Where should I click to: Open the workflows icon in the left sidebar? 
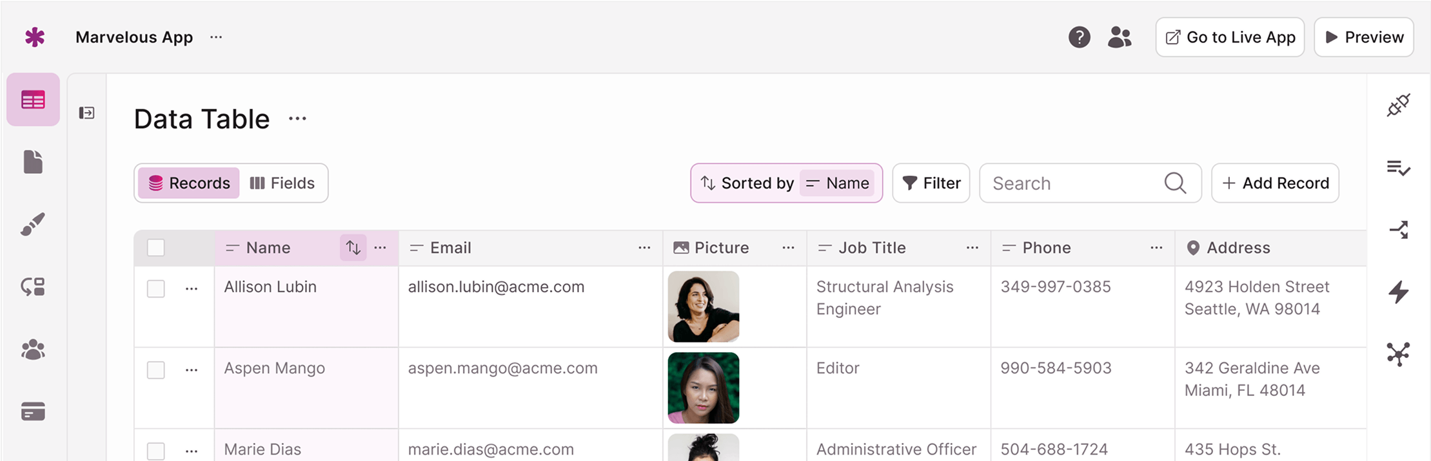pos(33,287)
